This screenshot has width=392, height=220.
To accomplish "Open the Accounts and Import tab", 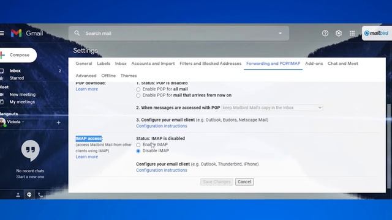I will click(153, 64).
